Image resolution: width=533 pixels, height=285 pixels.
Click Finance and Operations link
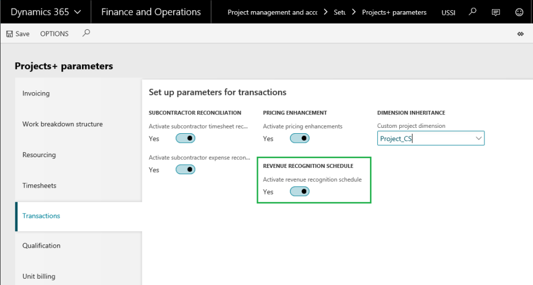(151, 12)
